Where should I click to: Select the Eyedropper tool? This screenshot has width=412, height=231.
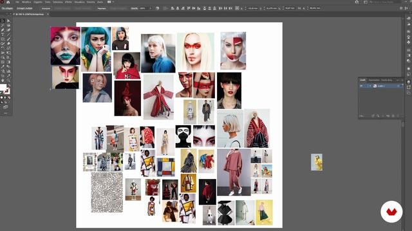click(3, 67)
